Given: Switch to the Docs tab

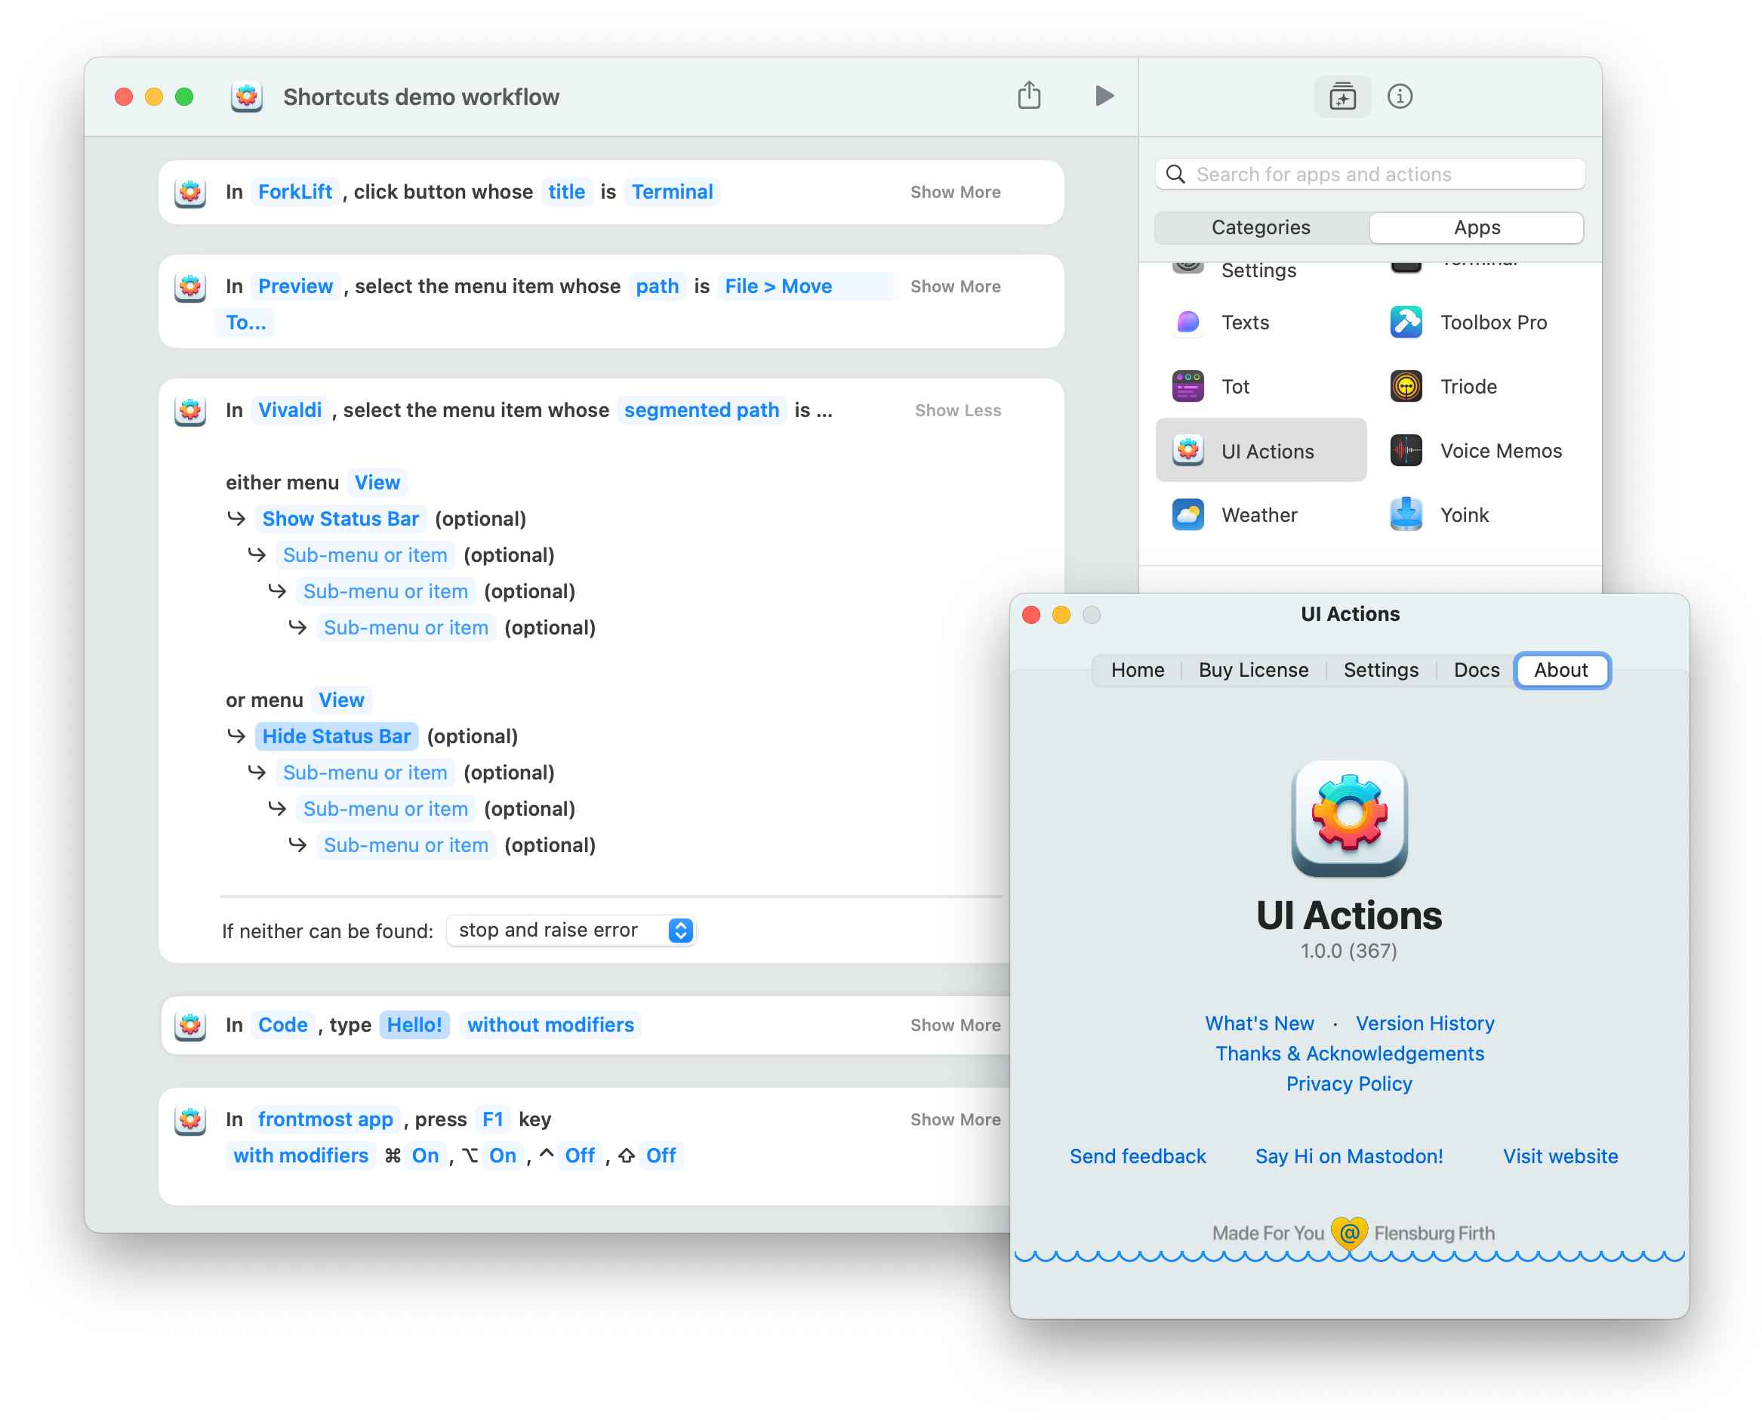Looking at the screenshot, I should pyautogui.click(x=1476, y=670).
